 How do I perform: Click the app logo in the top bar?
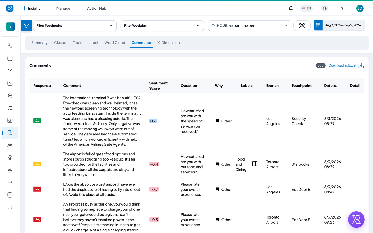[x=10, y=8]
